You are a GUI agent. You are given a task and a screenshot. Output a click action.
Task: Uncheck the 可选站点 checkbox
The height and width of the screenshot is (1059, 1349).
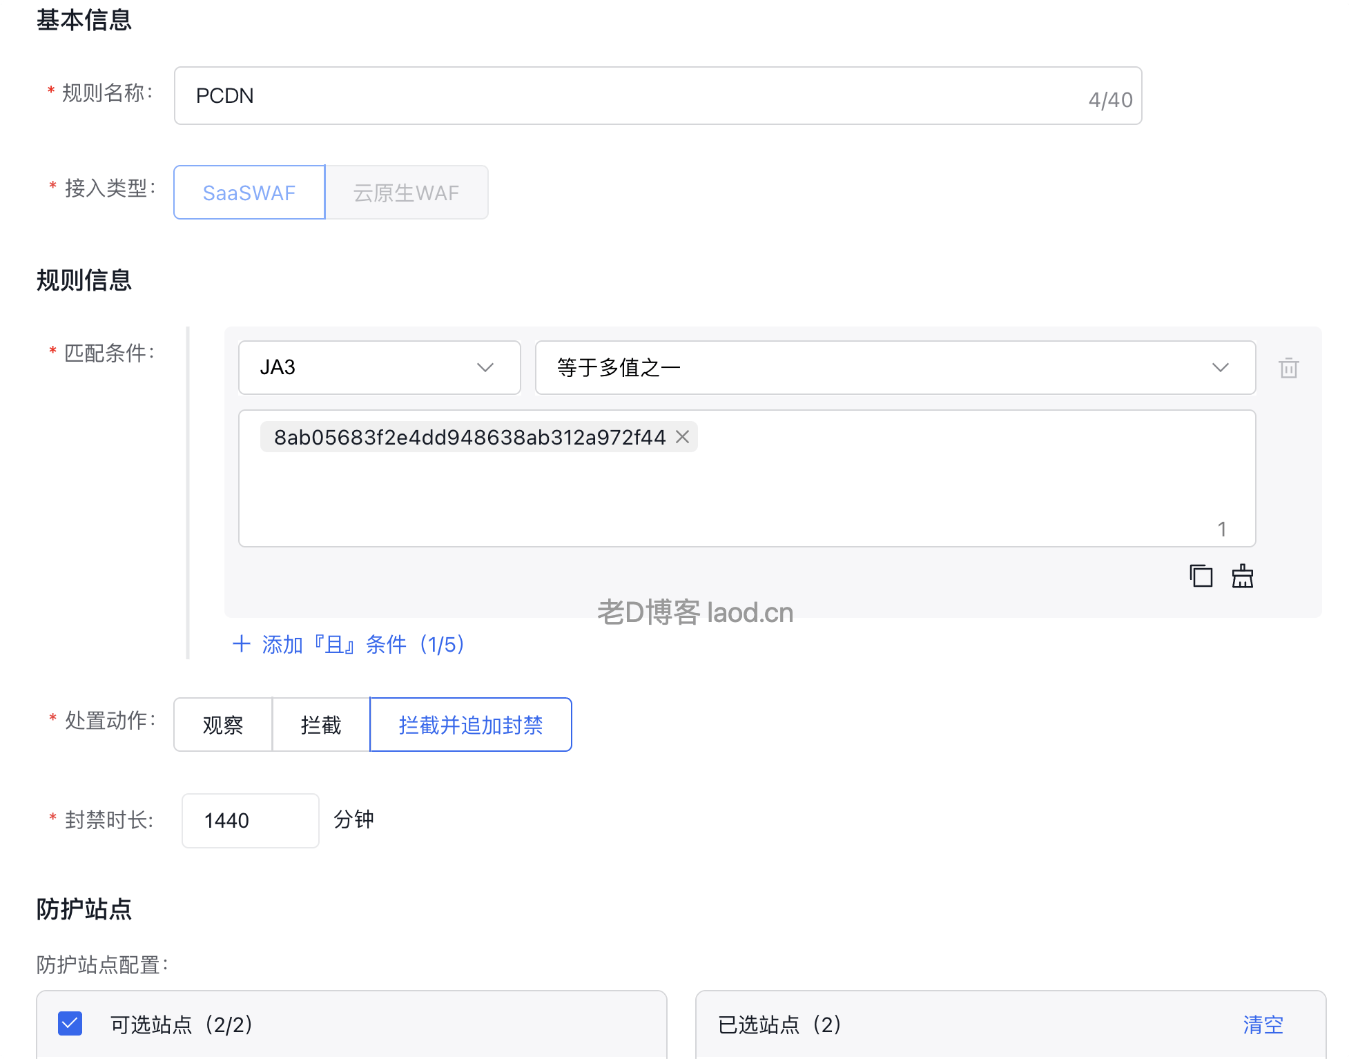click(x=70, y=1024)
